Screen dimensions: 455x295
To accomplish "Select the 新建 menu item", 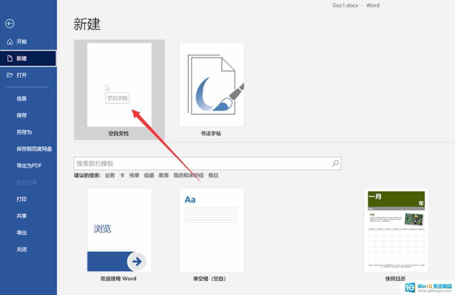I will [x=28, y=58].
